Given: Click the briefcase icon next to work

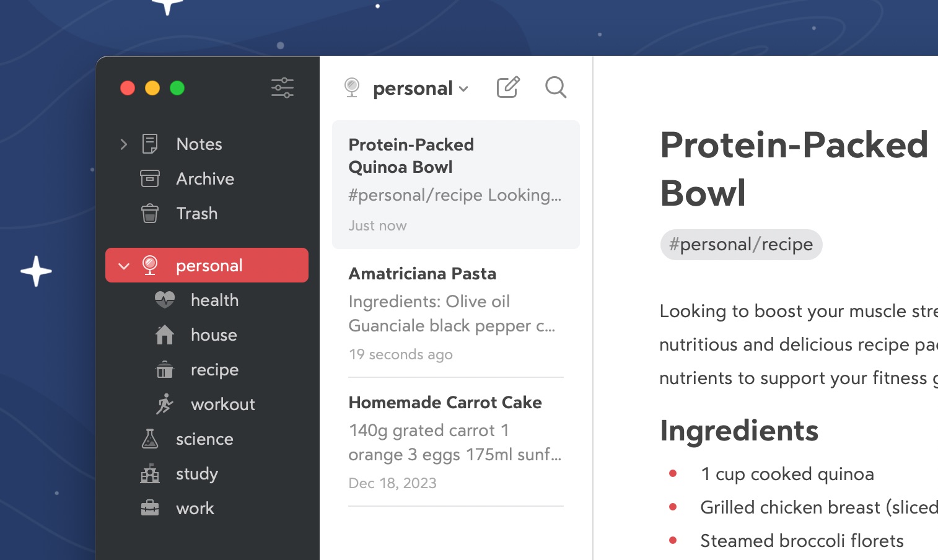Looking at the screenshot, I should [150, 508].
